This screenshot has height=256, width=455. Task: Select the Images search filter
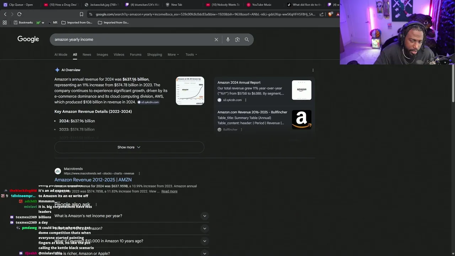click(102, 54)
